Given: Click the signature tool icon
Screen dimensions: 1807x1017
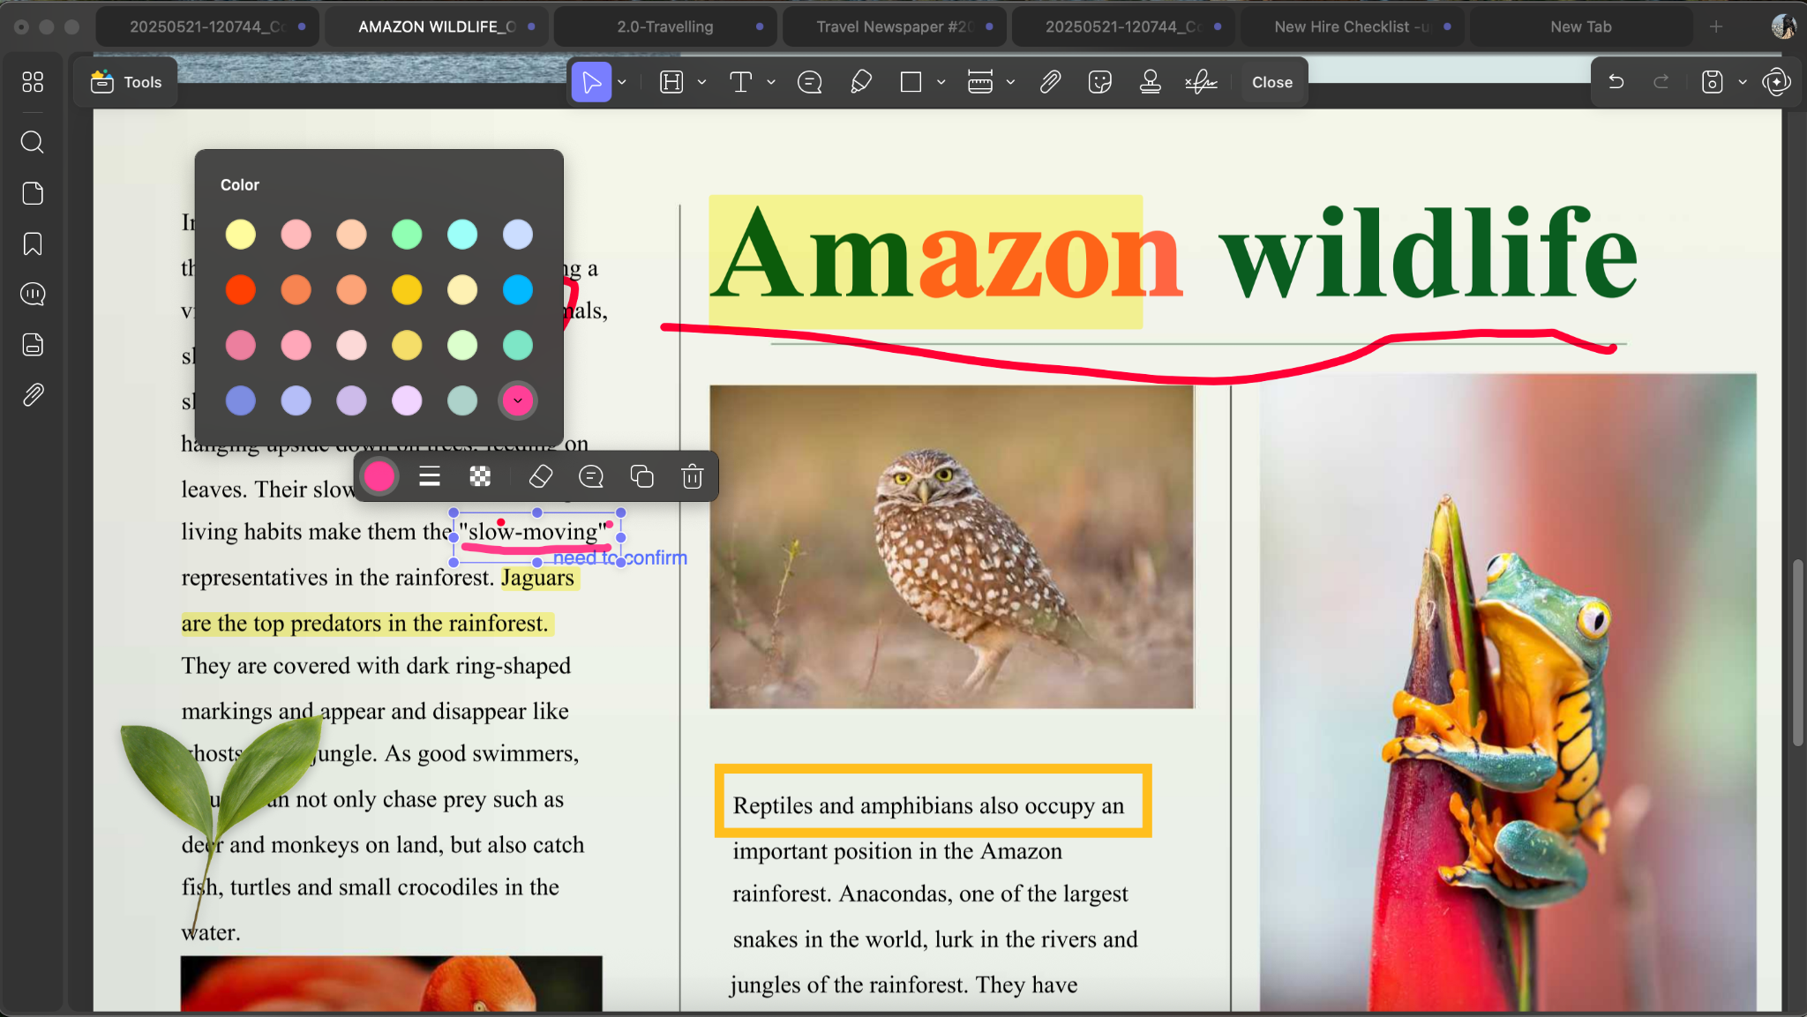Looking at the screenshot, I should click(x=1201, y=82).
